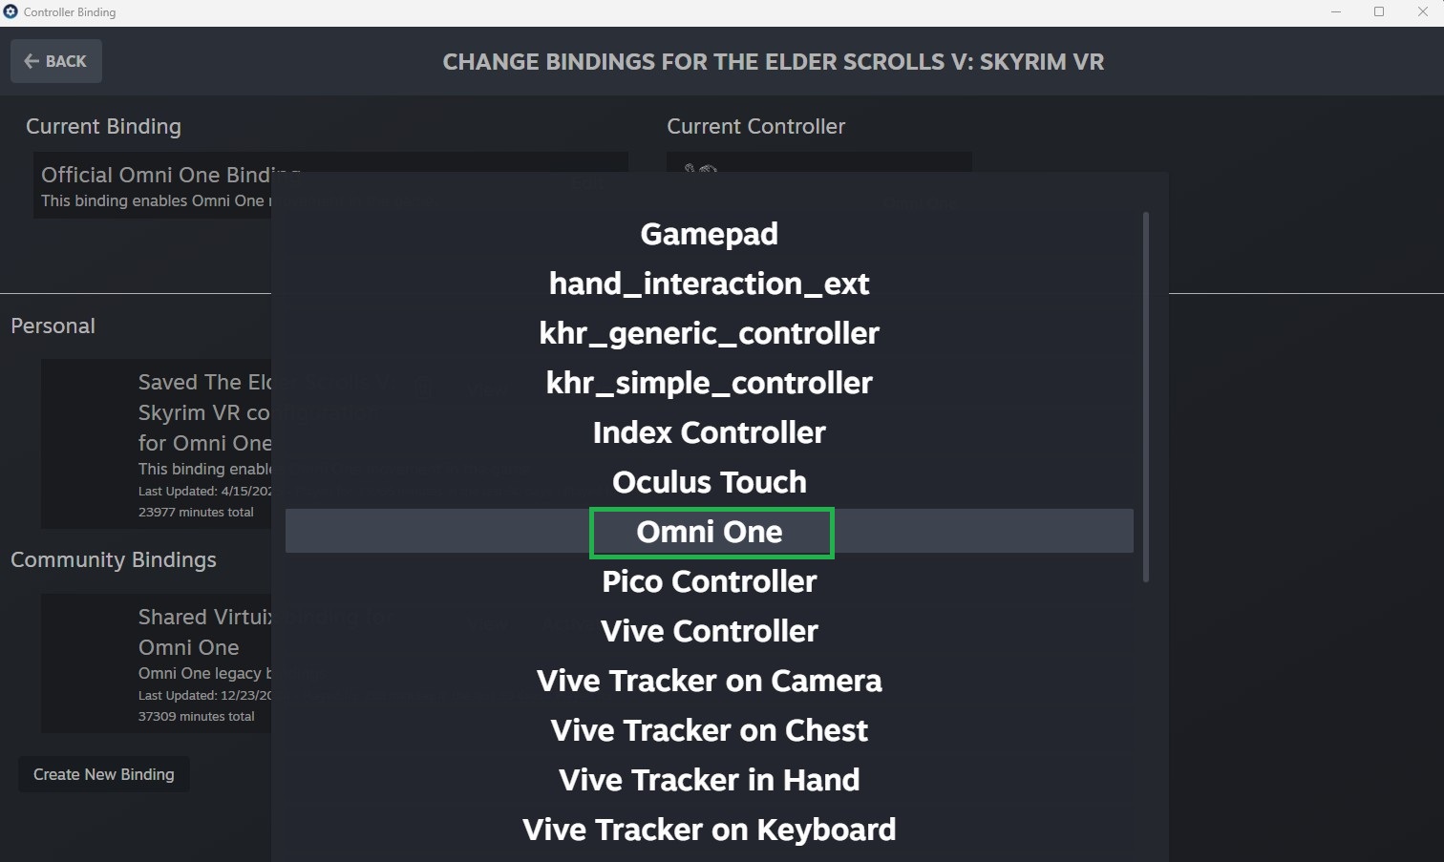The height and width of the screenshot is (862, 1444).
Task: Choose Vive Tracker in Hand option
Action: pos(709,780)
